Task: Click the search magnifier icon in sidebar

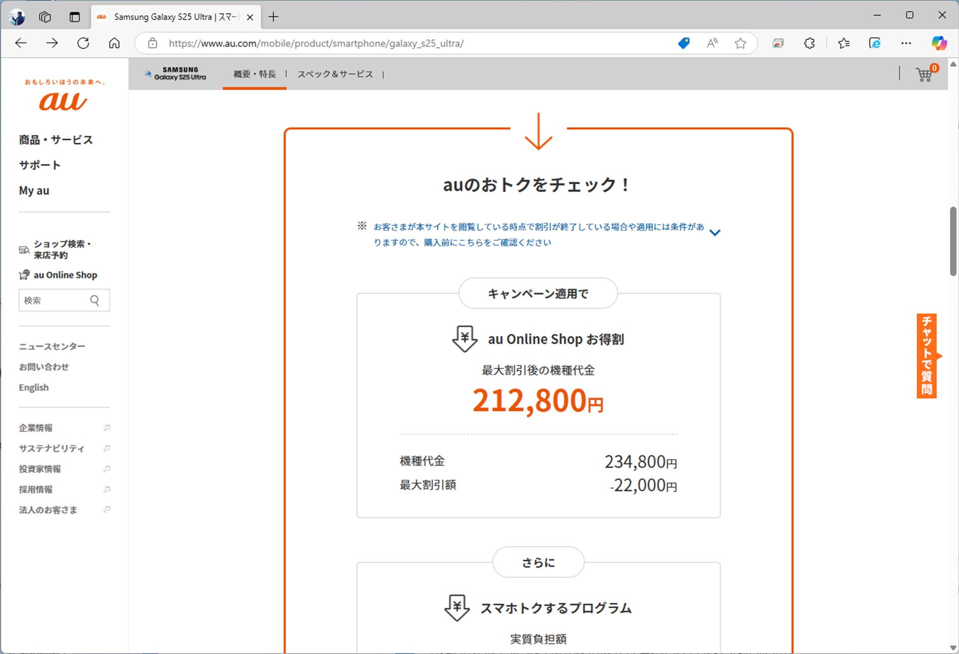Action: (94, 300)
